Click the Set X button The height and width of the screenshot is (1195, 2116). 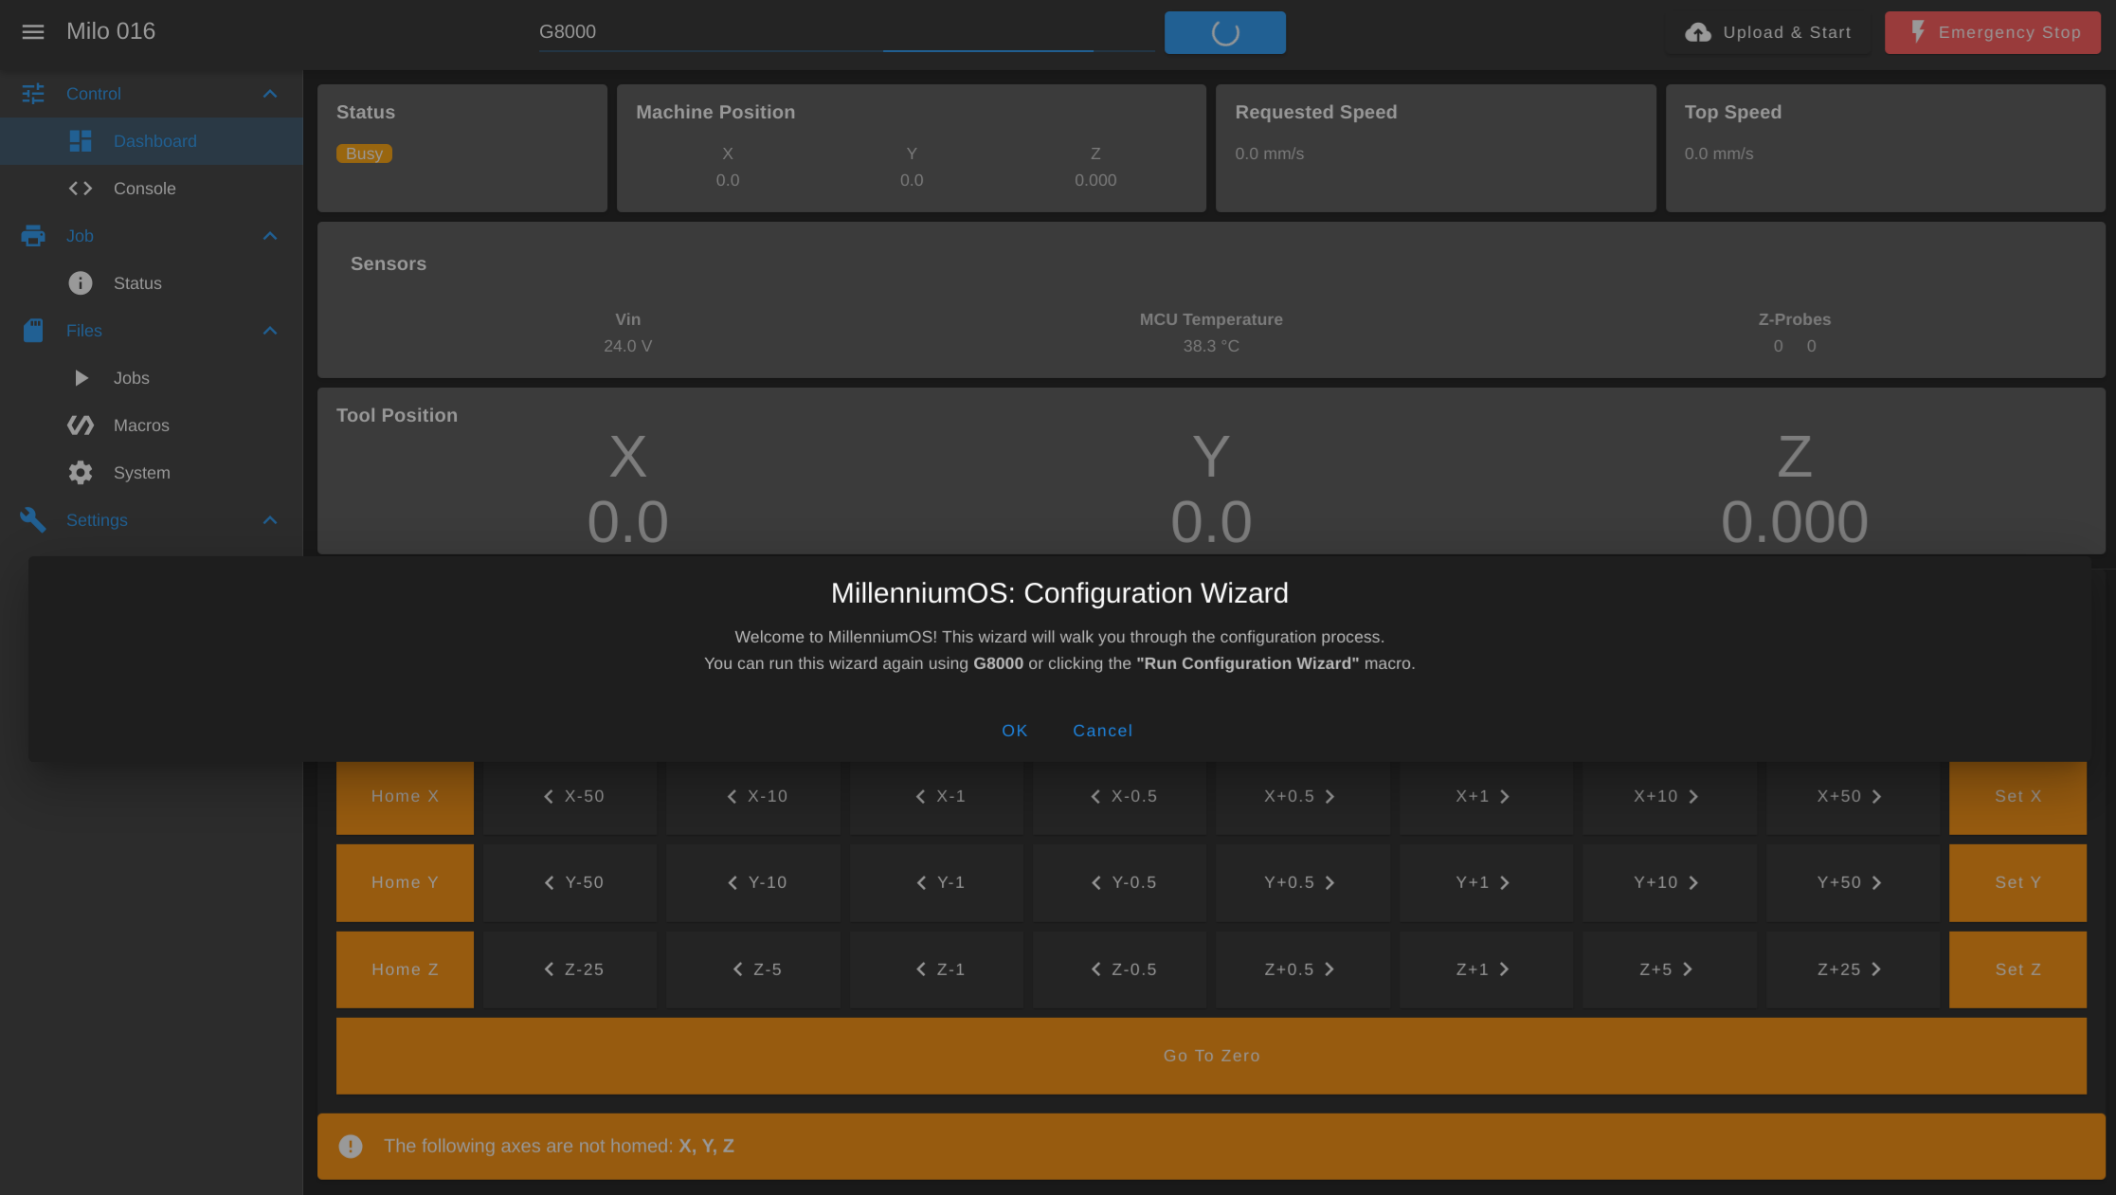click(x=2017, y=797)
